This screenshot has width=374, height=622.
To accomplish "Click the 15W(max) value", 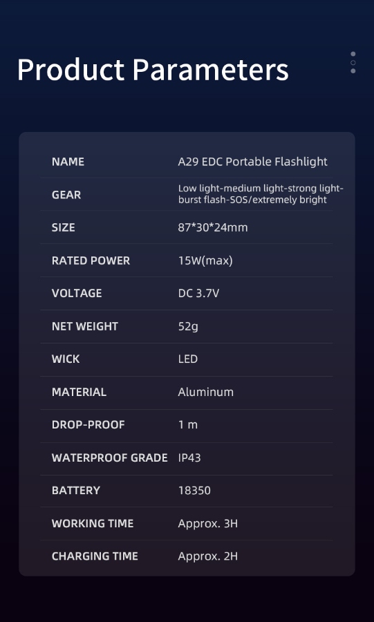I will coord(205,261).
